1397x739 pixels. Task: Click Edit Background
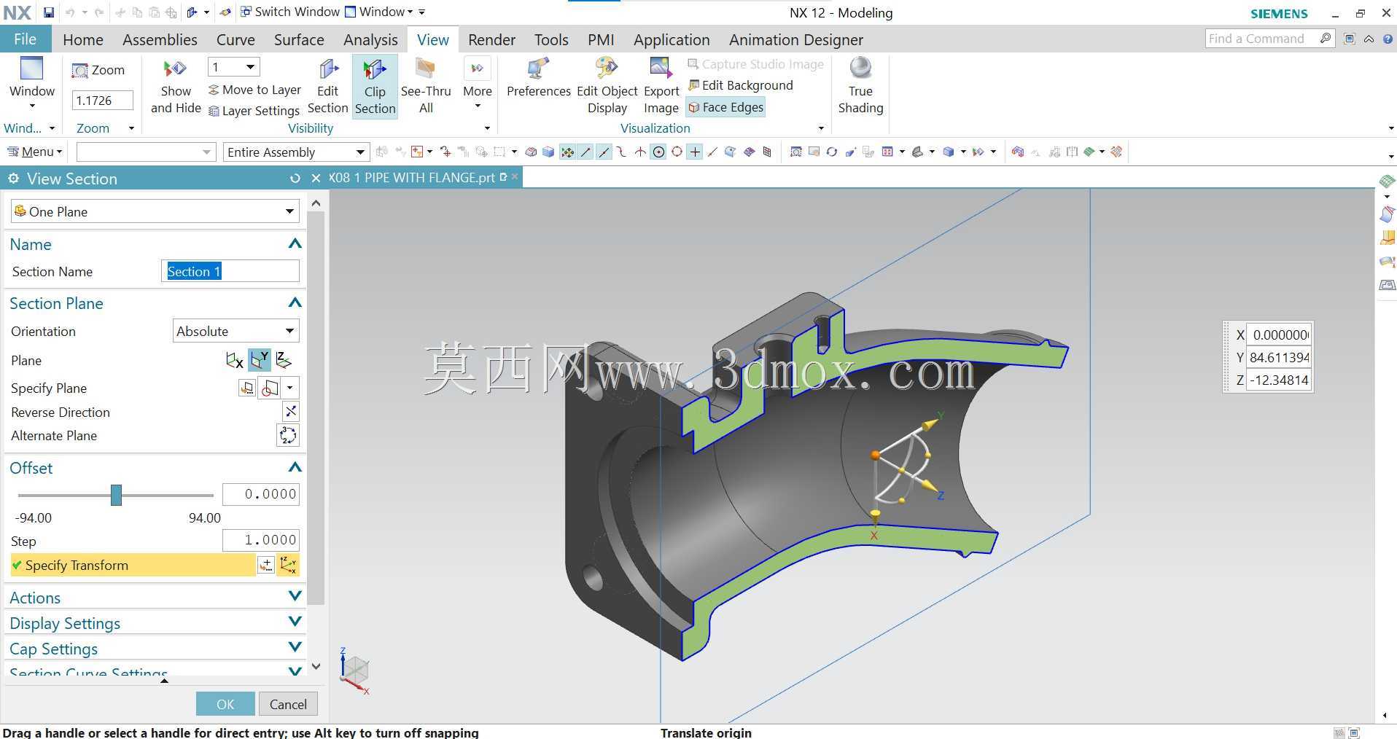(x=741, y=85)
